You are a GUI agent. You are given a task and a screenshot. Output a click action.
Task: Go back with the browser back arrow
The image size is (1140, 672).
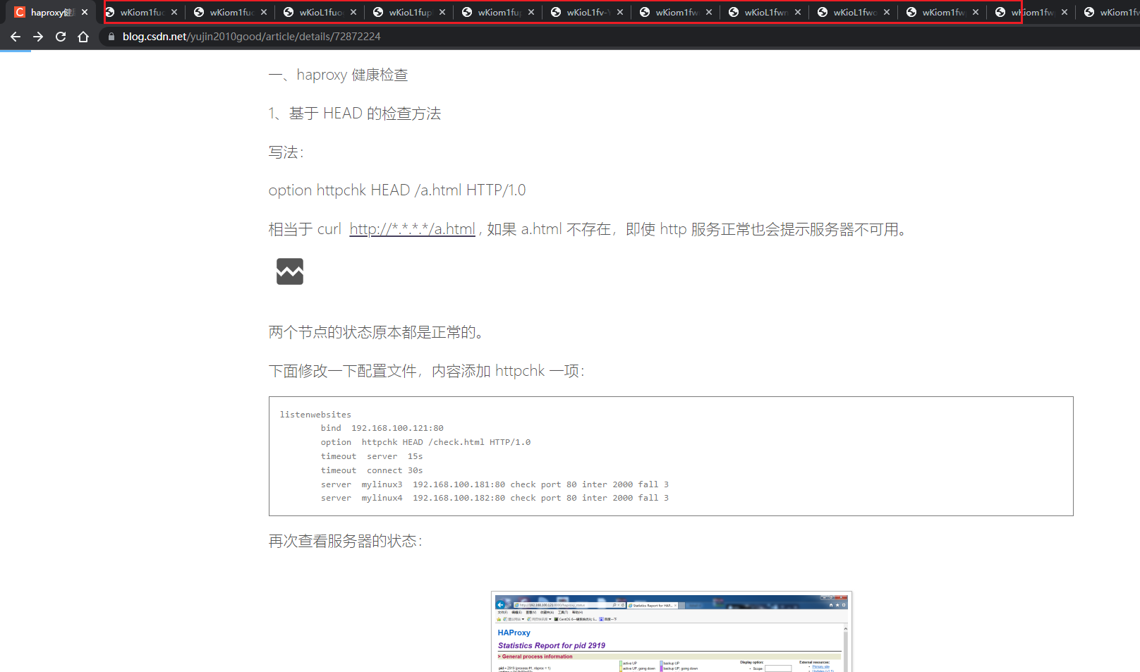click(x=16, y=37)
